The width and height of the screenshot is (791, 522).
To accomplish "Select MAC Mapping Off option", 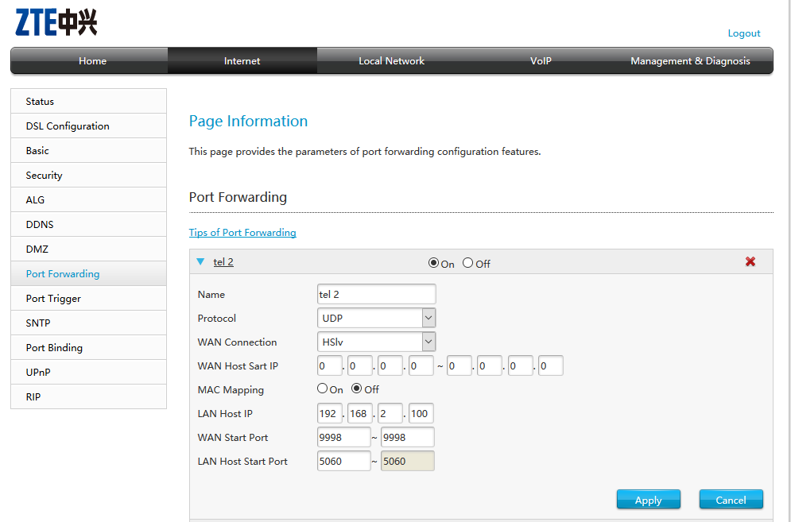I will point(357,389).
